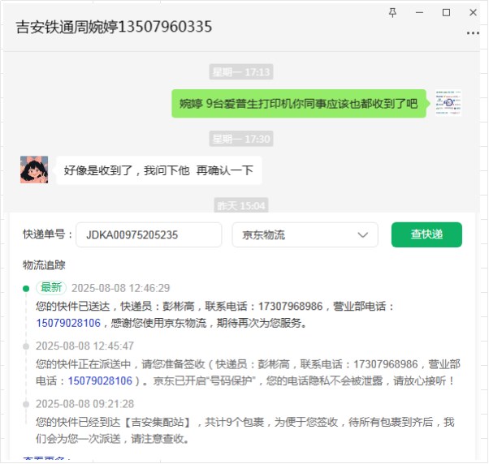This screenshot has width=489, height=464.
Task: Click the green dot timeline marker for latest status
Action: coord(26,289)
